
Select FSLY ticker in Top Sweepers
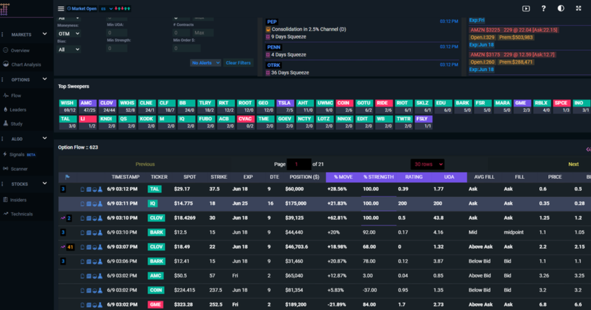[x=423, y=119]
